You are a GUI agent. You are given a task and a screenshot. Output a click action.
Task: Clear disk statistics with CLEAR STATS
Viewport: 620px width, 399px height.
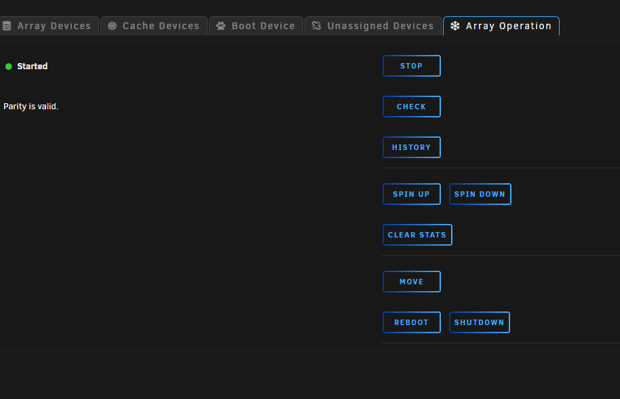[x=417, y=235]
